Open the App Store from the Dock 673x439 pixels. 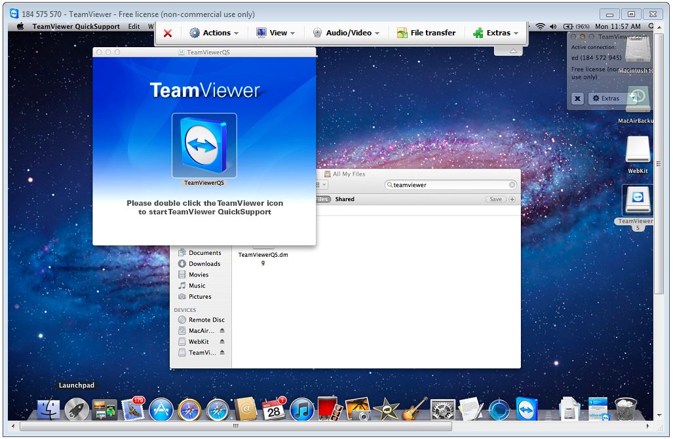pyautogui.click(x=161, y=410)
